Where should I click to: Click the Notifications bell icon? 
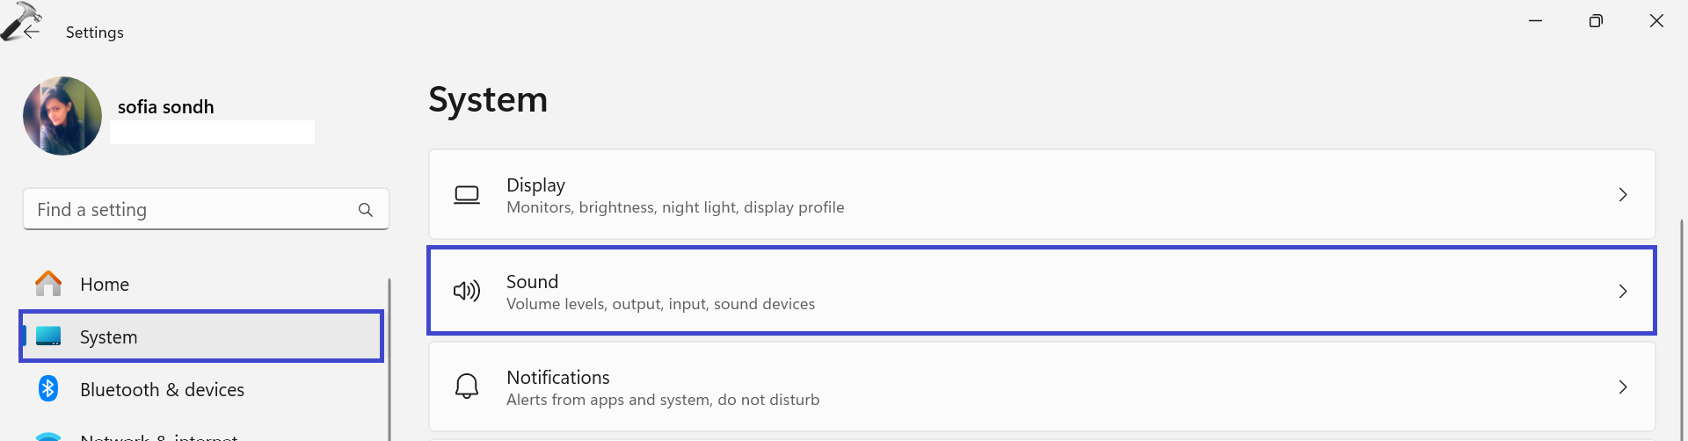(x=467, y=387)
